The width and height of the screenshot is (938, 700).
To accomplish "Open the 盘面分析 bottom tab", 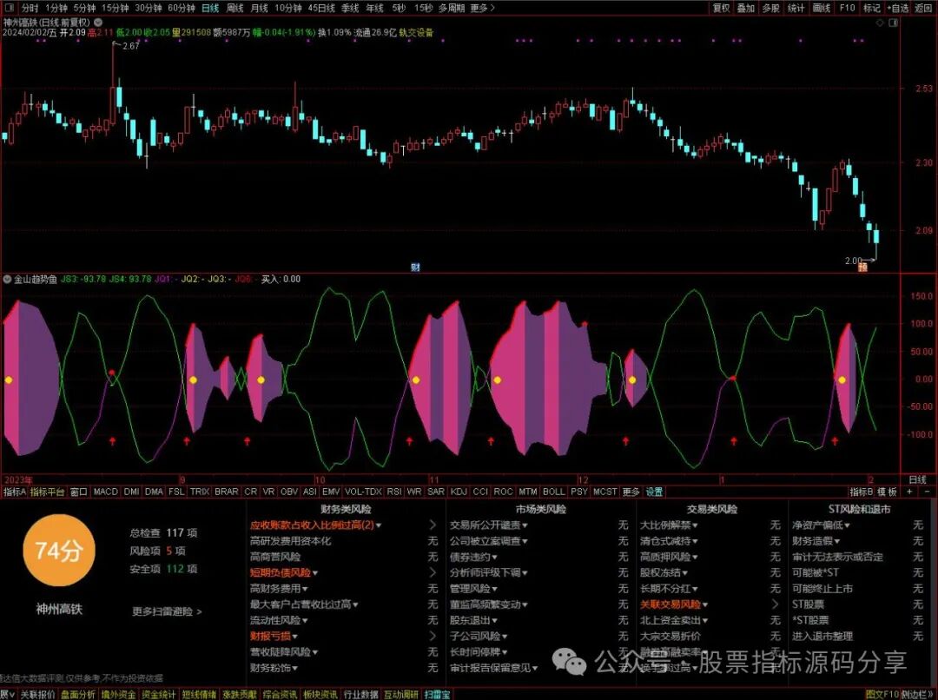I will [78, 694].
